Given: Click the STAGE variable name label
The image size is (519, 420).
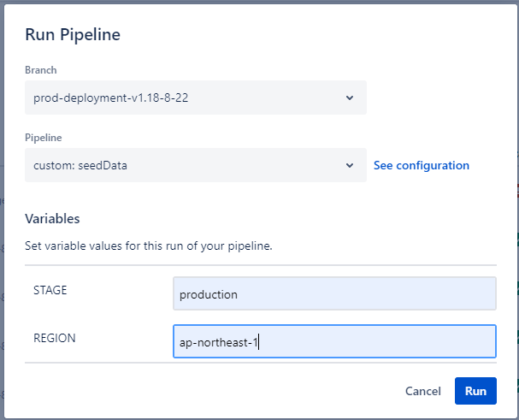Looking at the screenshot, I should 50,290.
